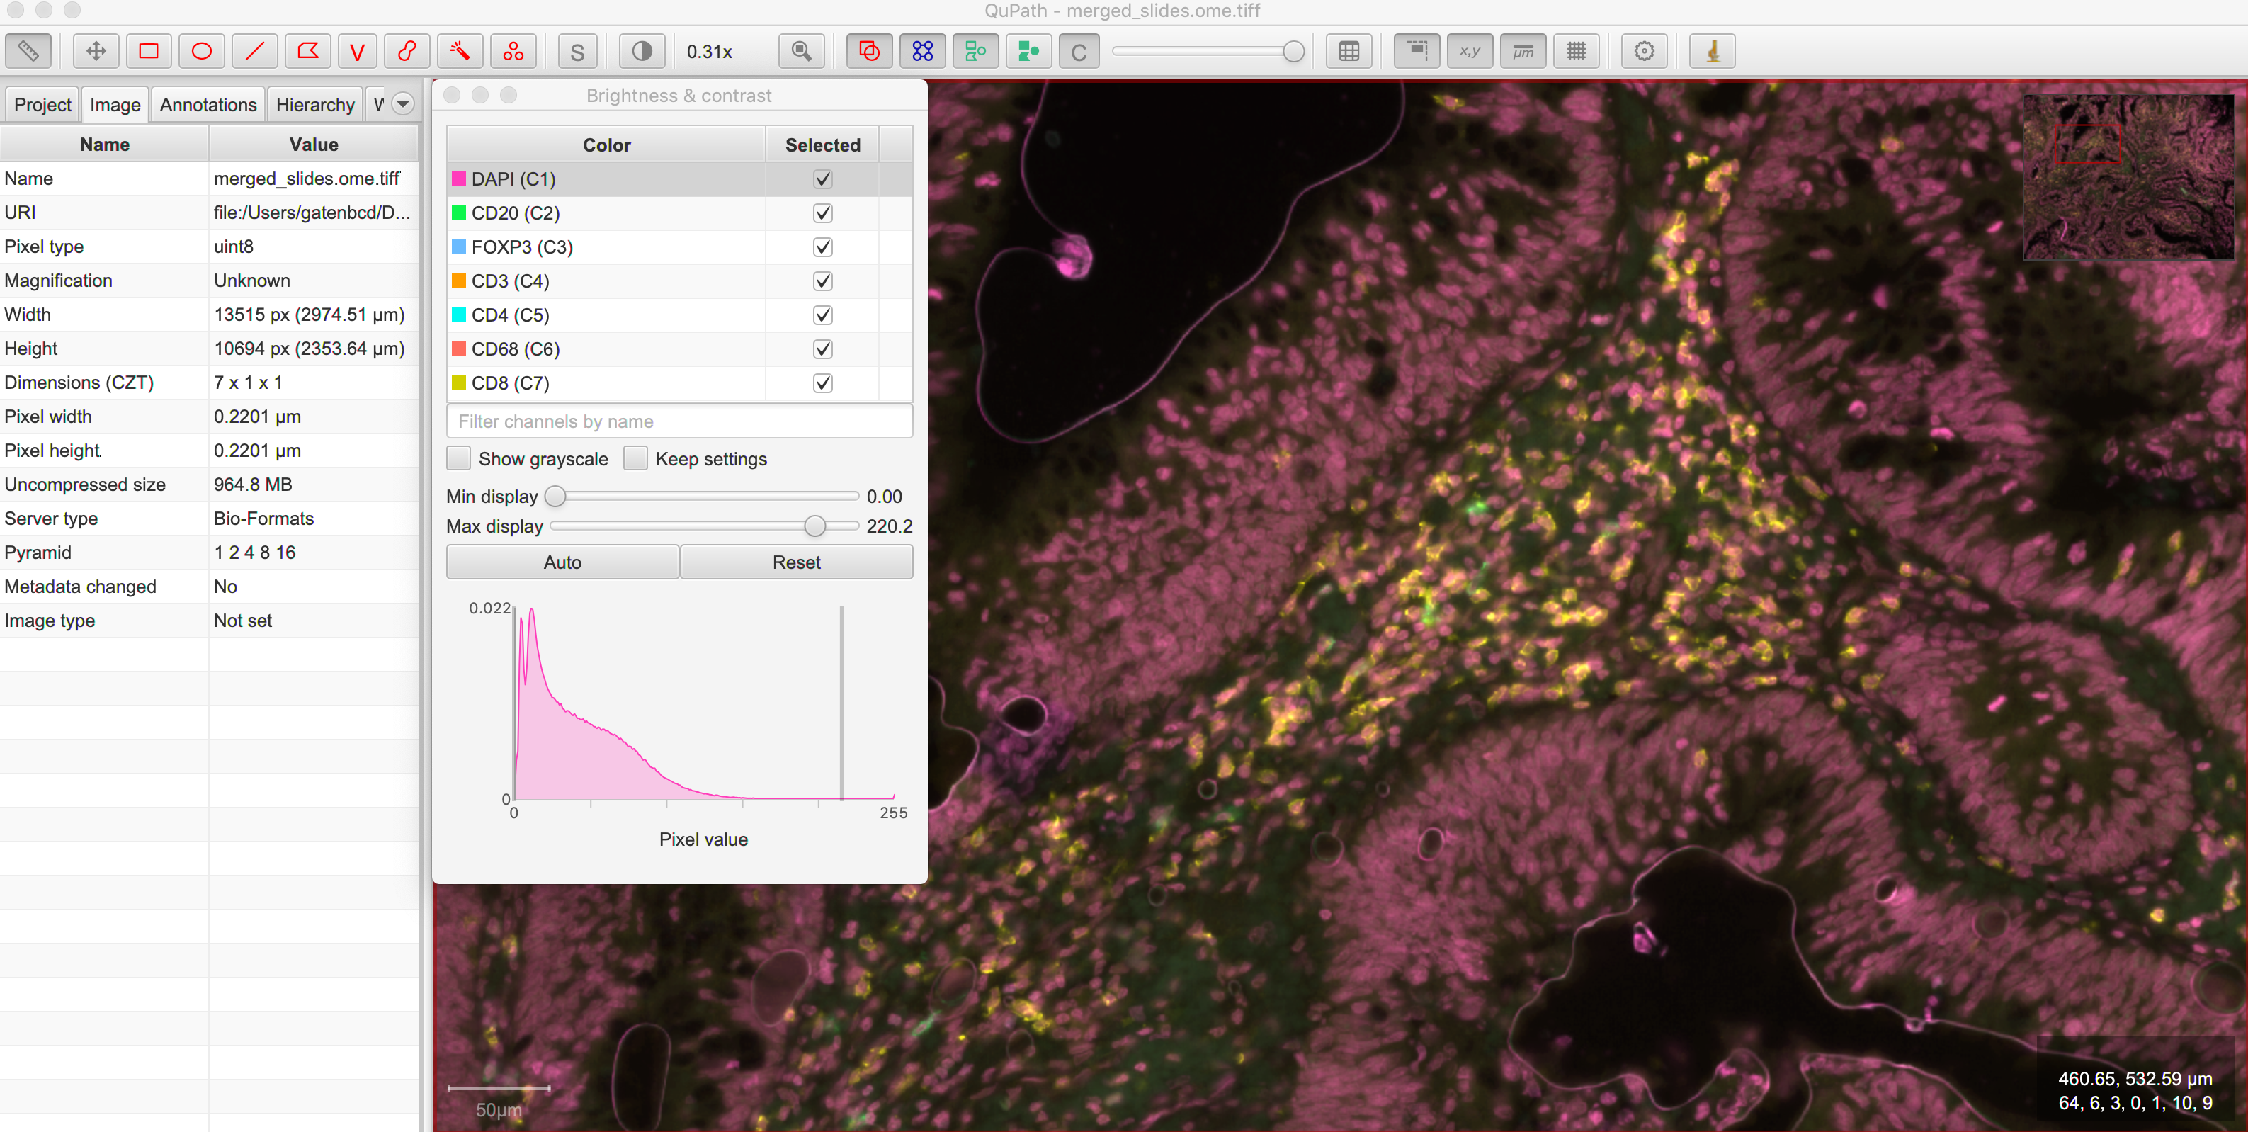Viewport: 2248px width, 1132px height.
Task: Toggle the grid overlay icon
Action: click(x=1576, y=52)
